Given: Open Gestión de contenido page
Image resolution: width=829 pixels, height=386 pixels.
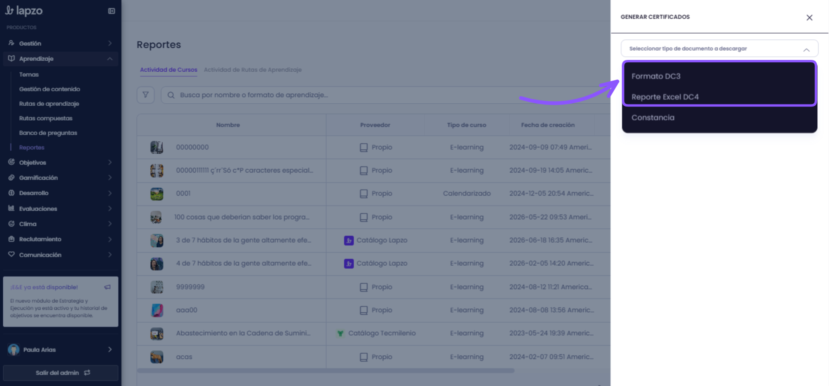Looking at the screenshot, I should (x=49, y=89).
